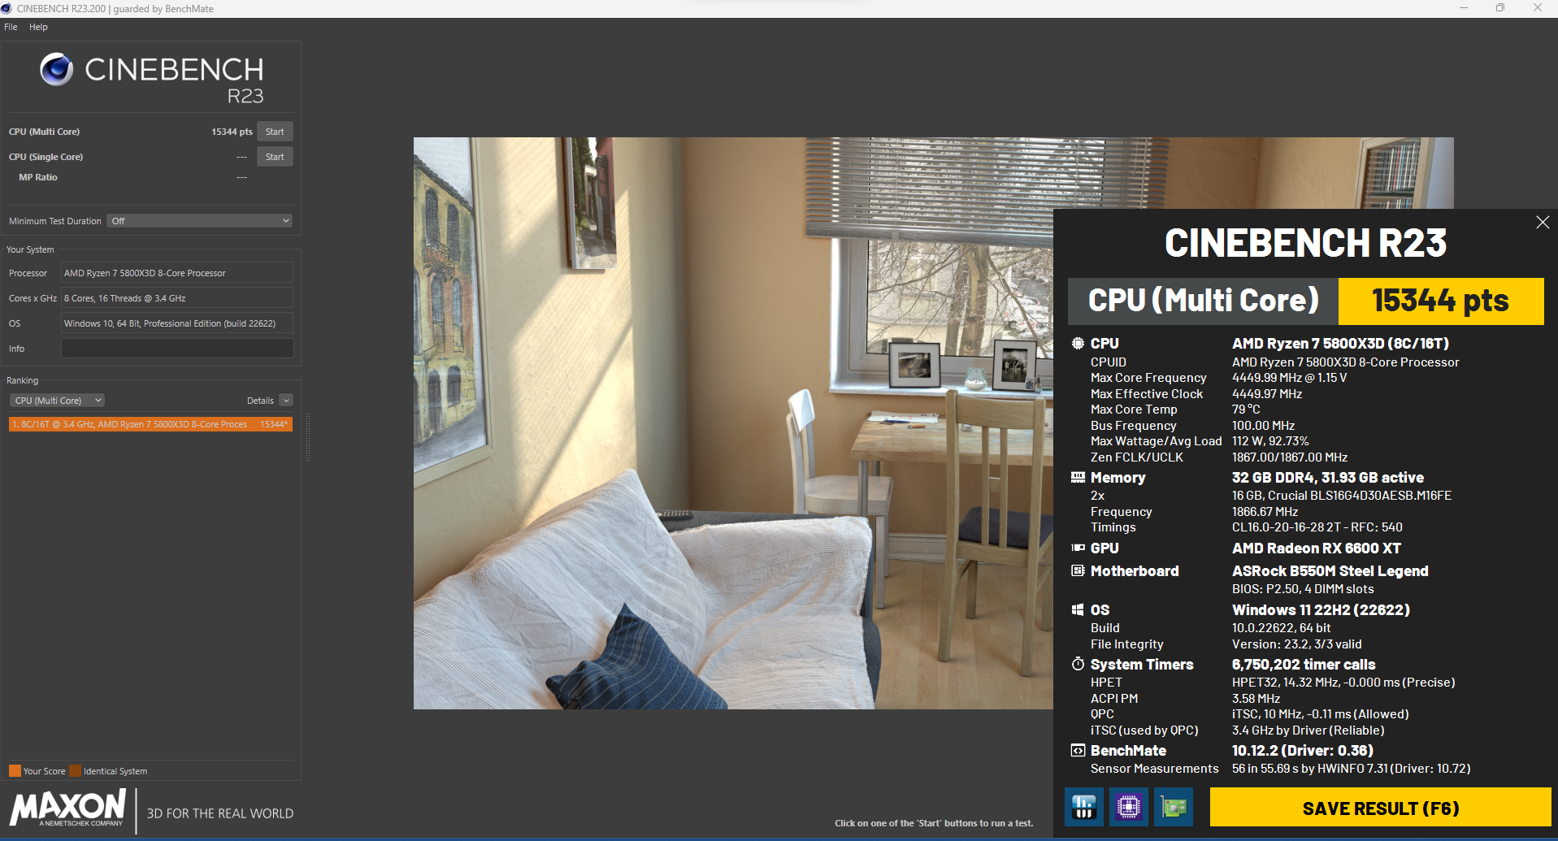Image resolution: width=1558 pixels, height=841 pixels.
Task: Click the OS field Windows 10, 64 Bit
Action: click(x=177, y=323)
